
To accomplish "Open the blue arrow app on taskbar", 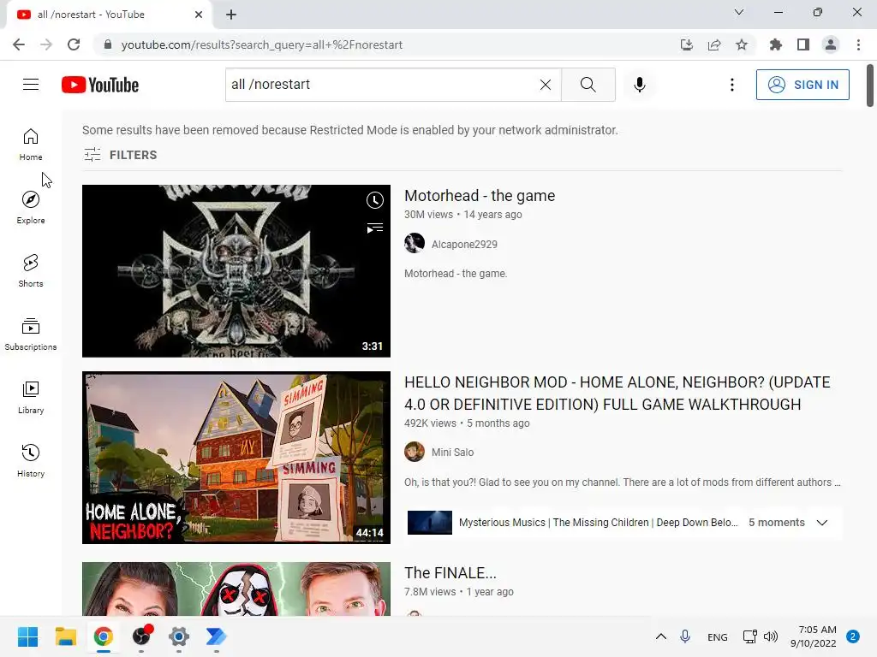I will tap(217, 636).
